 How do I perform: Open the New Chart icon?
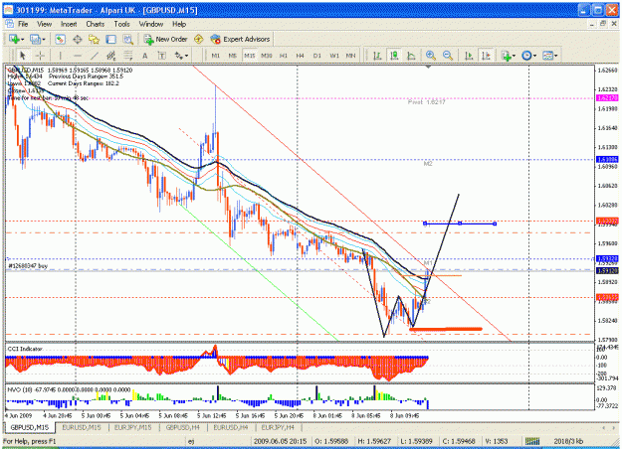coord(14,39)
